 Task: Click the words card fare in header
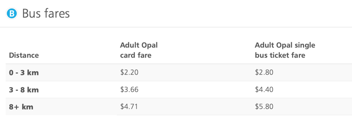pos(135,55)
